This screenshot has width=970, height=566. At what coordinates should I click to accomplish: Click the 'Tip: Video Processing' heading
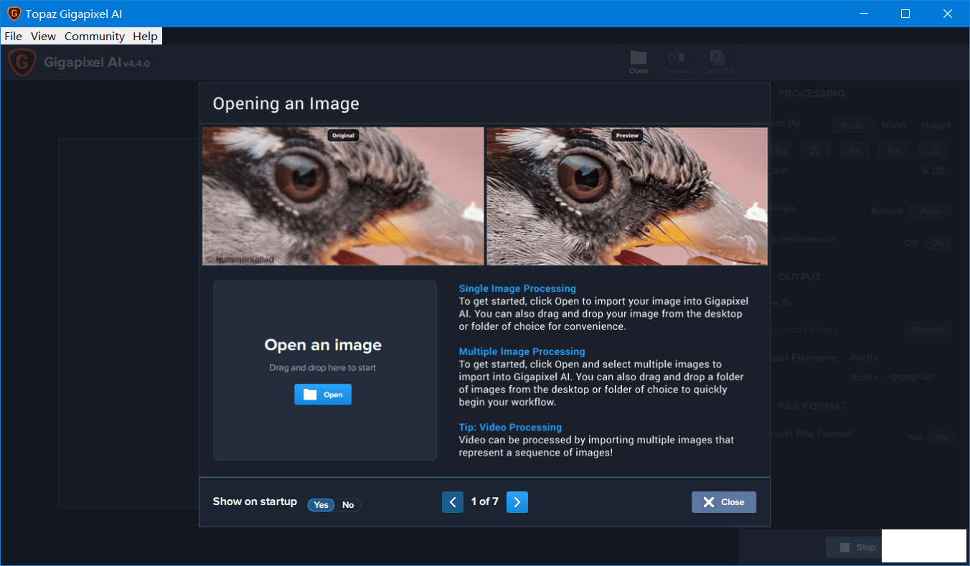(x=510, y=427)
